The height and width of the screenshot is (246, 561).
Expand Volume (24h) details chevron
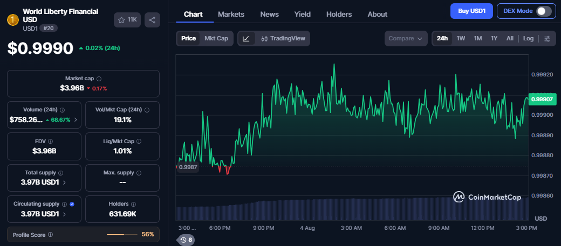point(76,120)
